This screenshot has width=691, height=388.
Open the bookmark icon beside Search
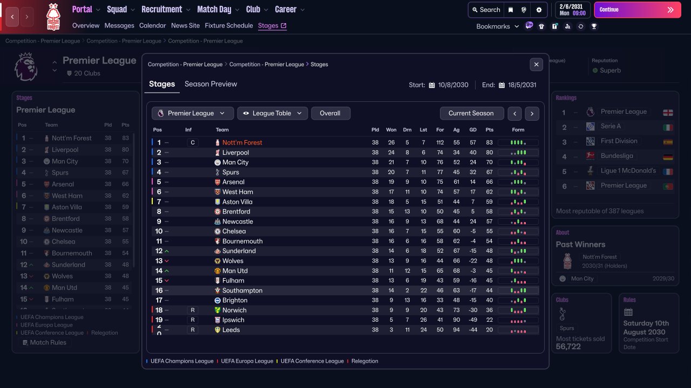pos(511,10)
